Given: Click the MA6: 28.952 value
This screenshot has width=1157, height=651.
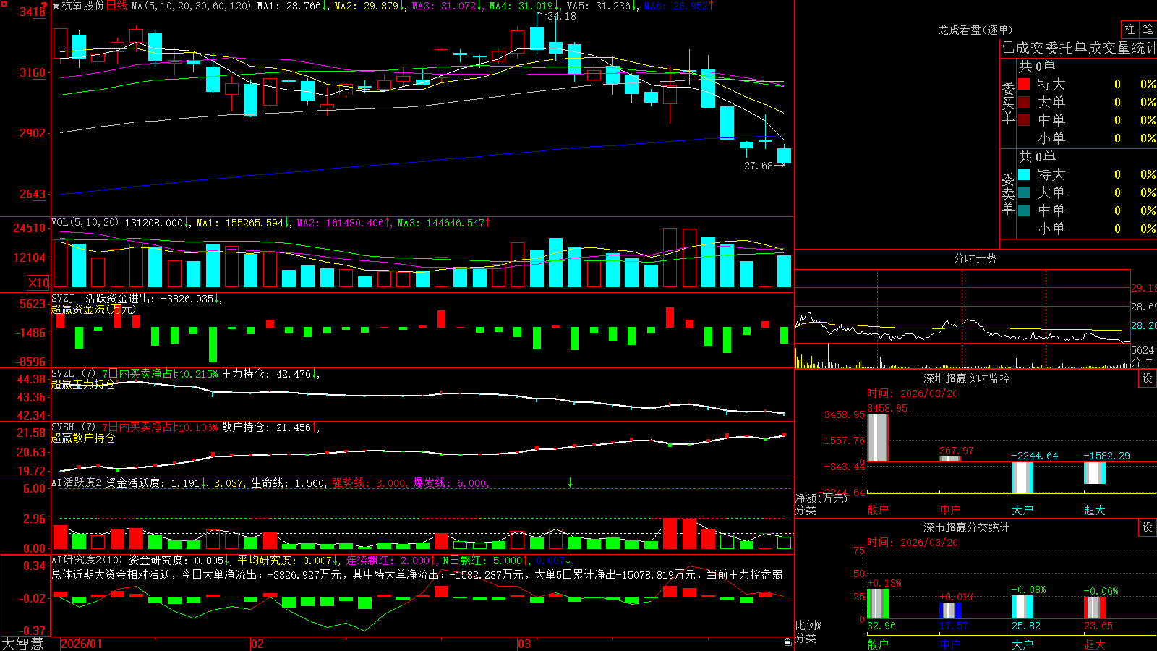Looking at the screenshot, I should (676, 6).
